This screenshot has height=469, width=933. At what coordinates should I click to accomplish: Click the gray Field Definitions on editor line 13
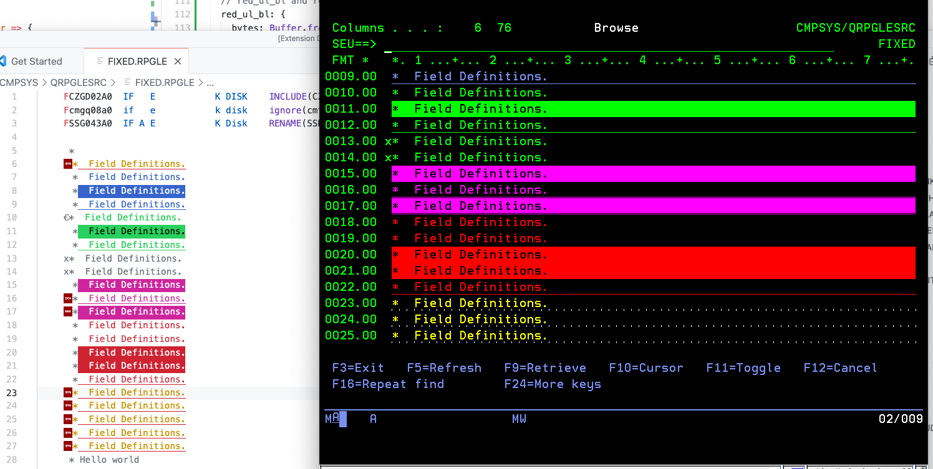tap(133, 258)
